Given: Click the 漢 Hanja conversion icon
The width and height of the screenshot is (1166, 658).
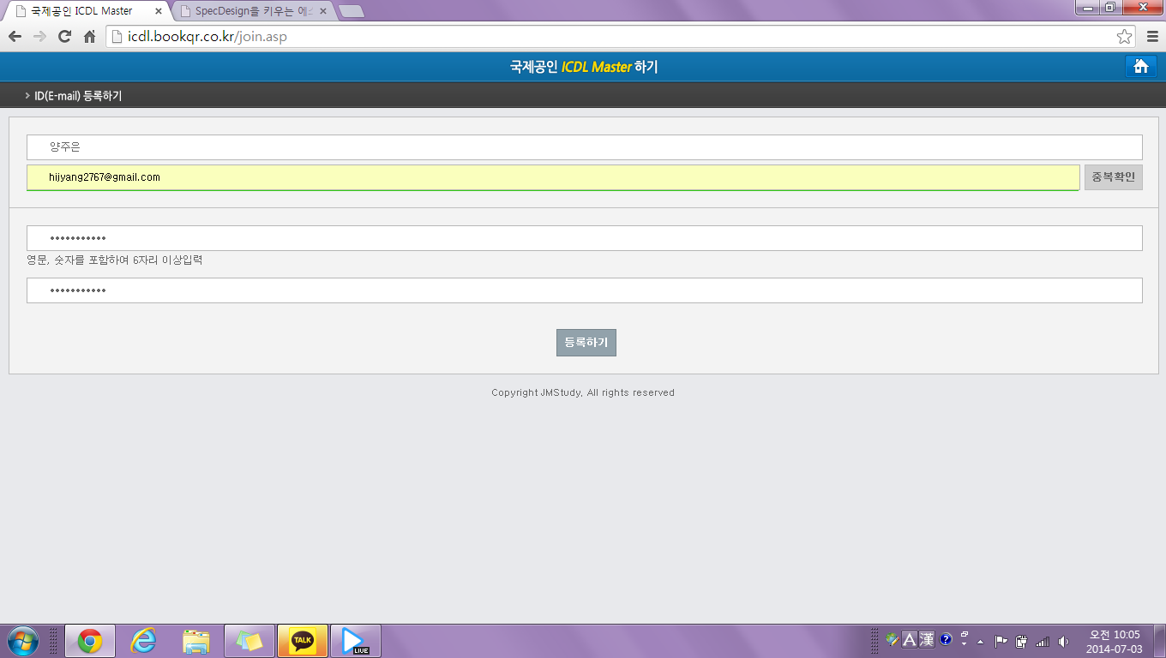Looking at the screenshot, I should (927, 639).
